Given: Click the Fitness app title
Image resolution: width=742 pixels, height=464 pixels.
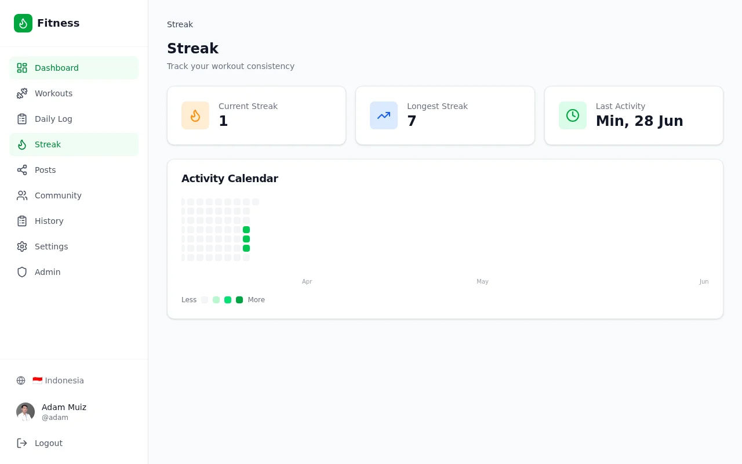Looking at the screenshot, I should click(x=58, y=23).
